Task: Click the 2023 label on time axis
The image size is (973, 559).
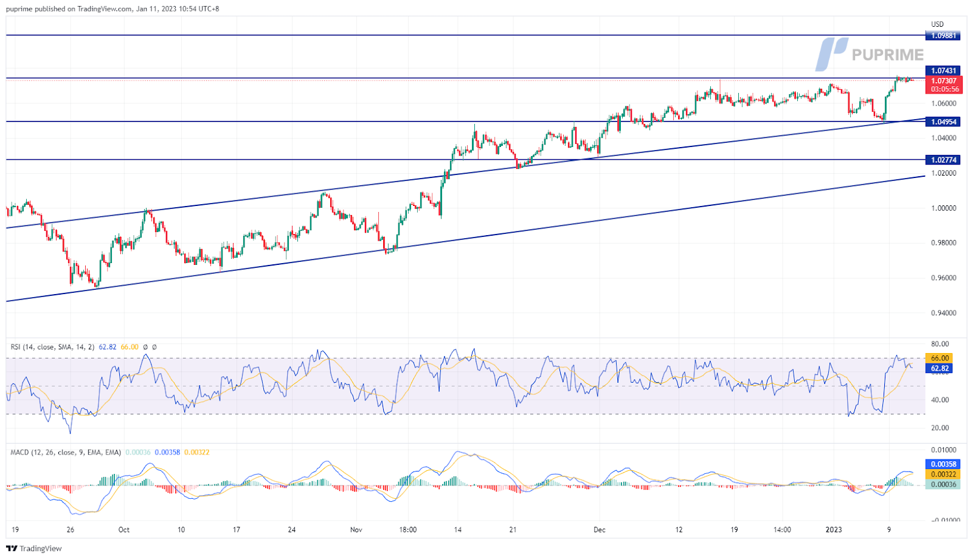Action: 834,530
